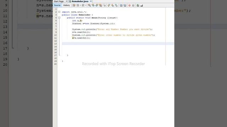The height and width of the screenshot is (127, 227).
Task: Toggle Rectangular Selection icon
Action: pyautogui.click(x=104, y=5)
